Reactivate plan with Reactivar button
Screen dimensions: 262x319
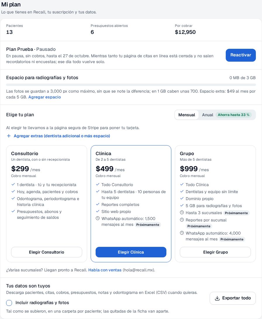pos(241,55)
